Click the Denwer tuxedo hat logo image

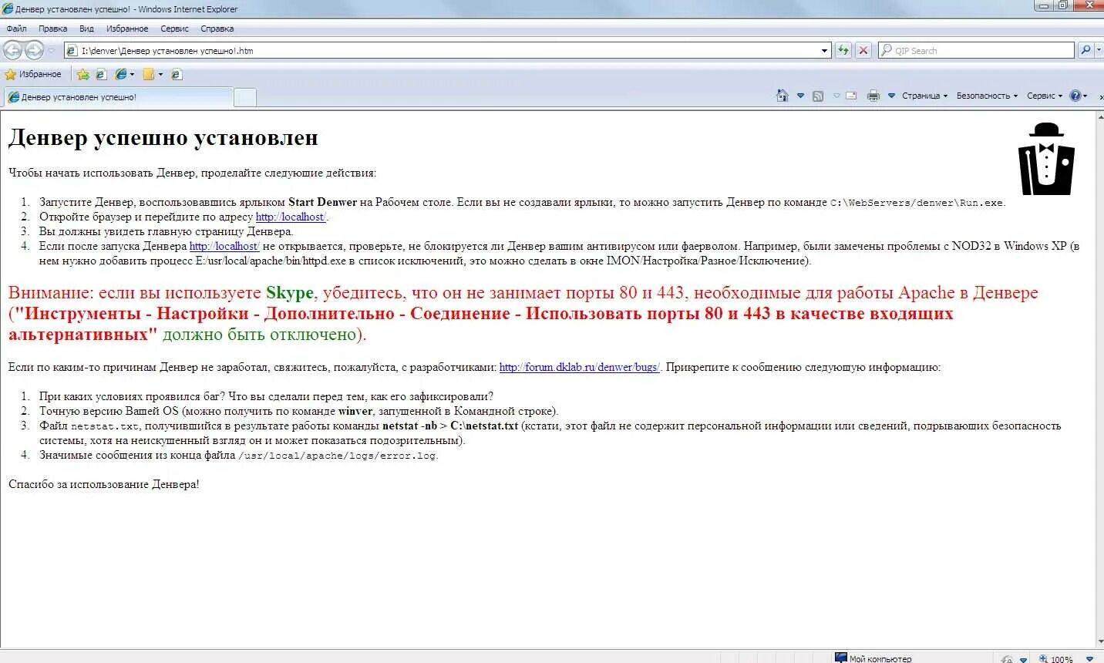point(1046,159)
